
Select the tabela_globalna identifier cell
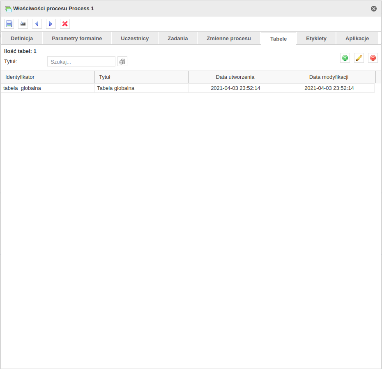(x=48, y=88)
